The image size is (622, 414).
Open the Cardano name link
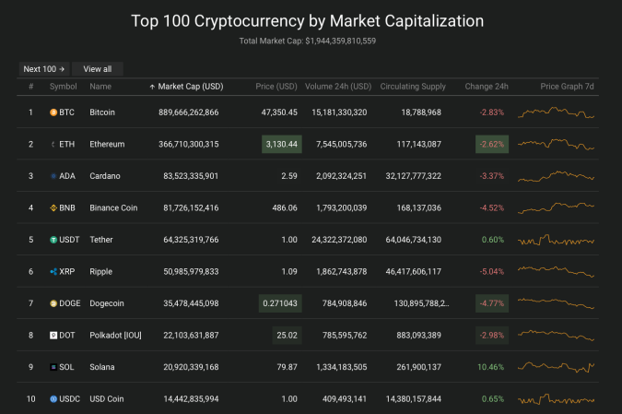click(105, 176)
